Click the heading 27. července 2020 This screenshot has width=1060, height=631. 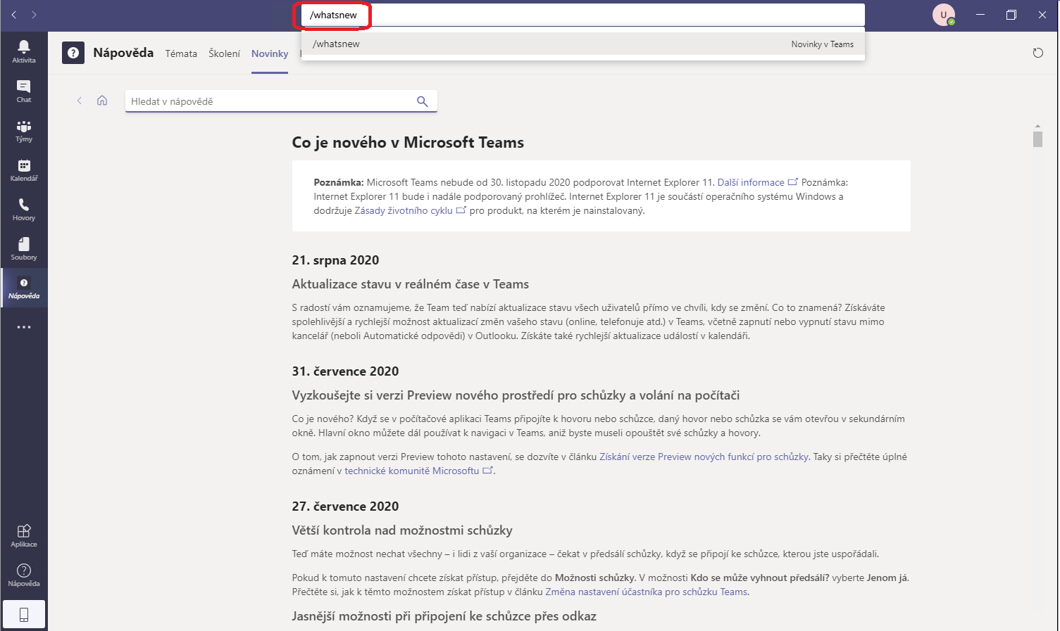click(345, 506)
